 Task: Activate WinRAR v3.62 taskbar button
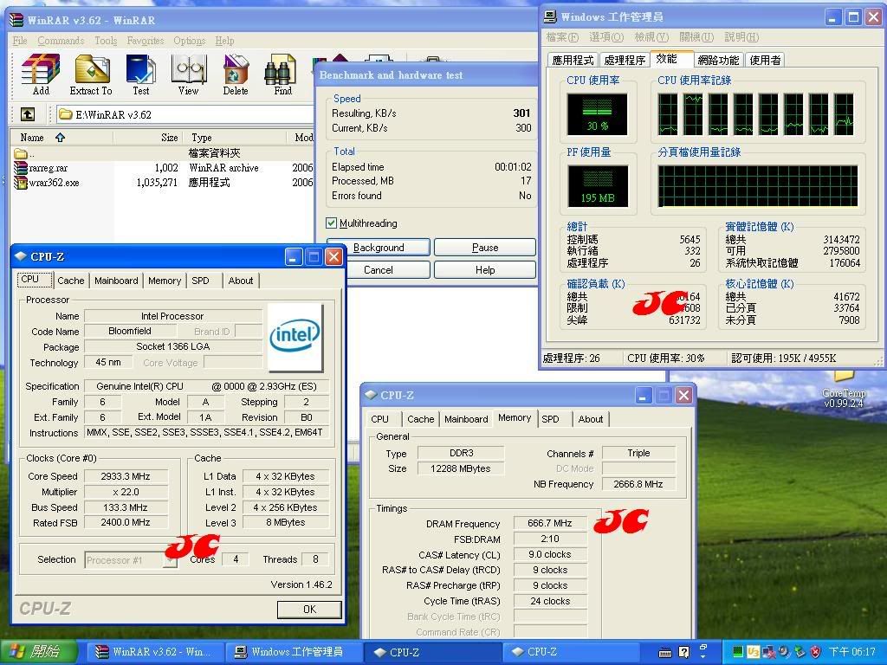pos(154,652)
